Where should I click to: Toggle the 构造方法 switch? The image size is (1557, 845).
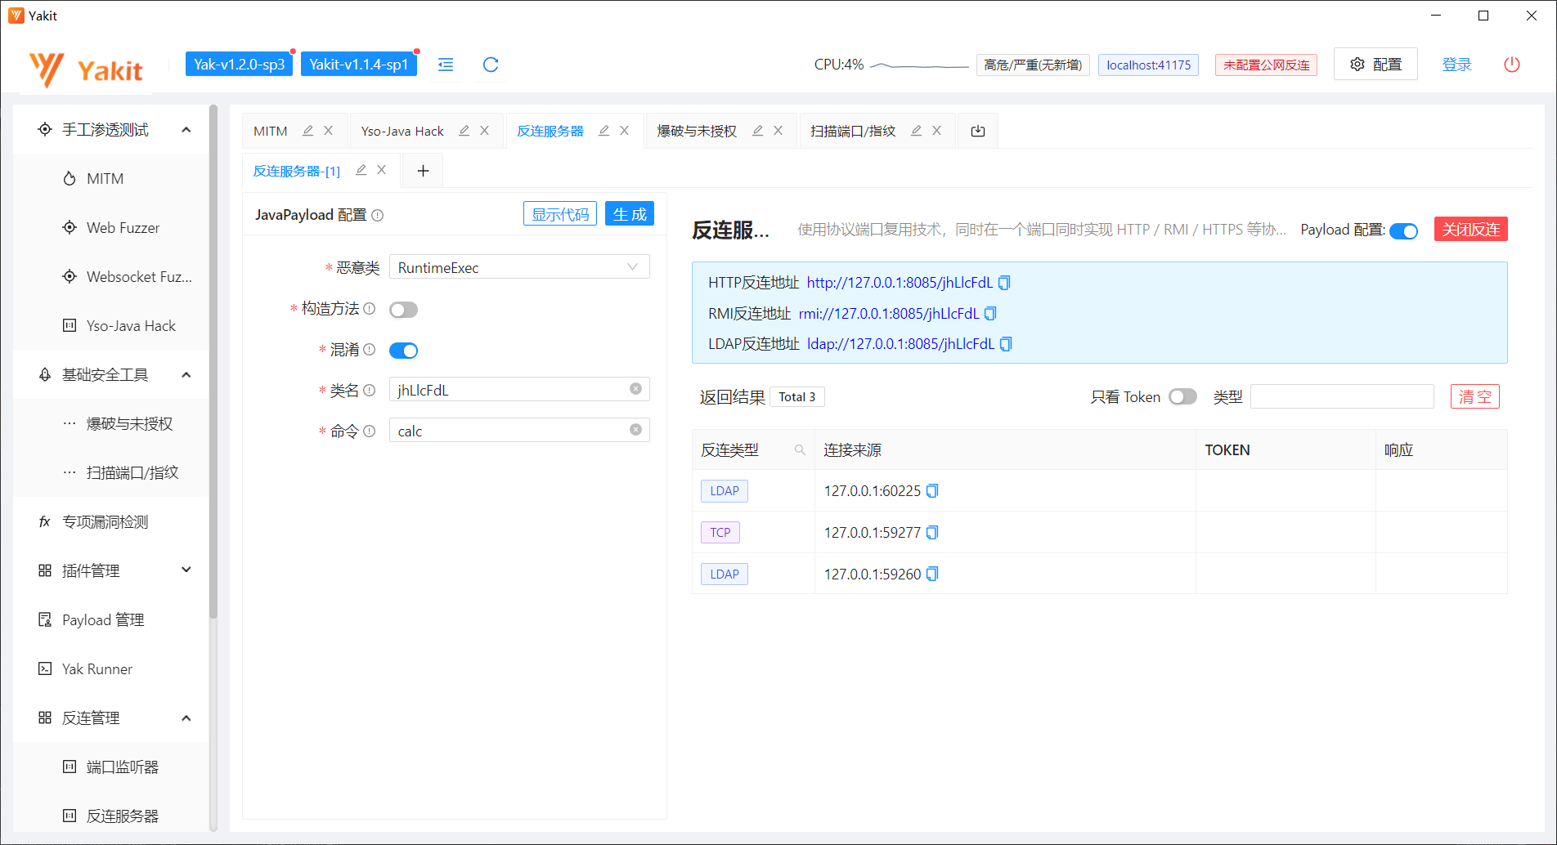click(x=403, y=310)
